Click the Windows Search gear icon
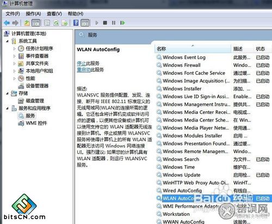Image resolution: width=272 pixels, height=224 pixels. (159, 159)
